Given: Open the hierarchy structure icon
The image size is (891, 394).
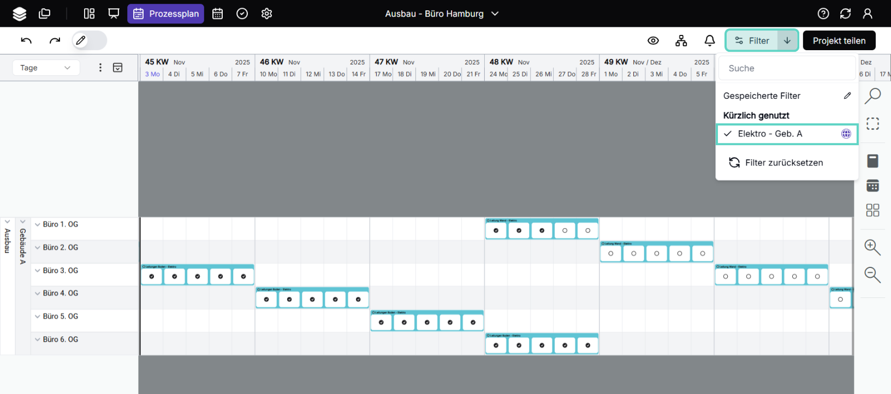Looking at the screenshot, I should (681, 40).
